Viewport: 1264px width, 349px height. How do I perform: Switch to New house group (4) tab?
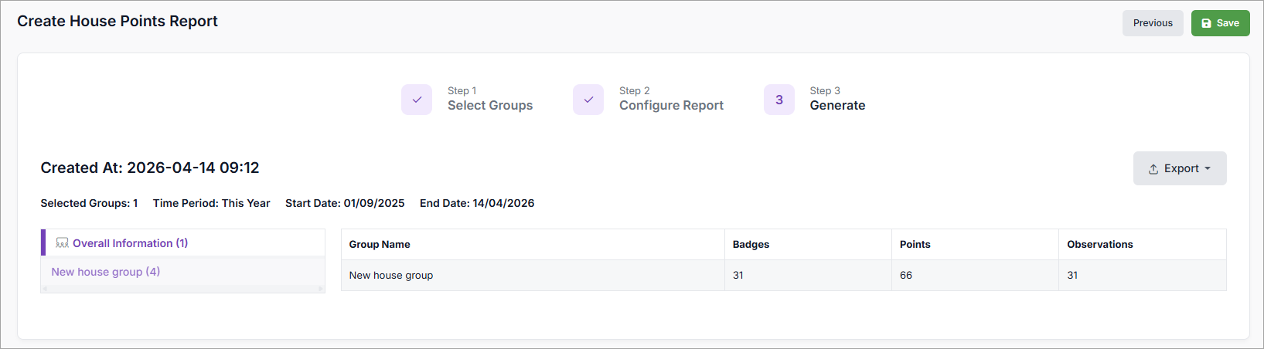106,272
